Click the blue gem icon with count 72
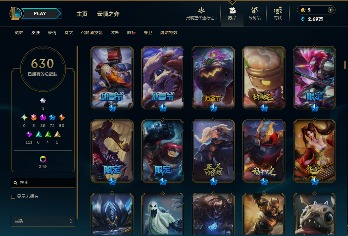This screenshot has height=236, width=348. click(52, 117)
